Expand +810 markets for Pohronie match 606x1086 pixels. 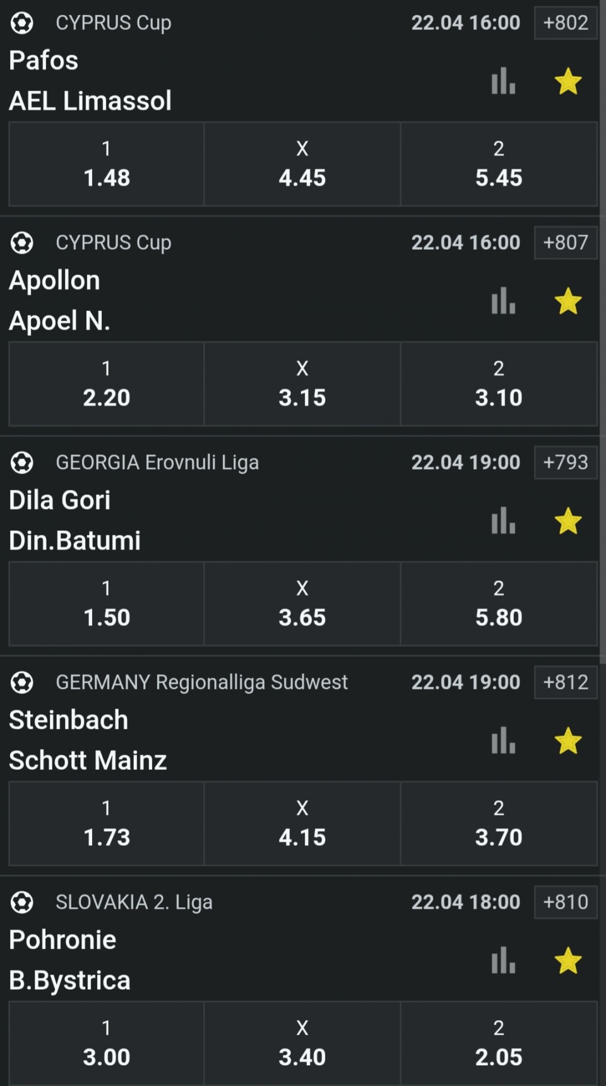pos(566,903)
